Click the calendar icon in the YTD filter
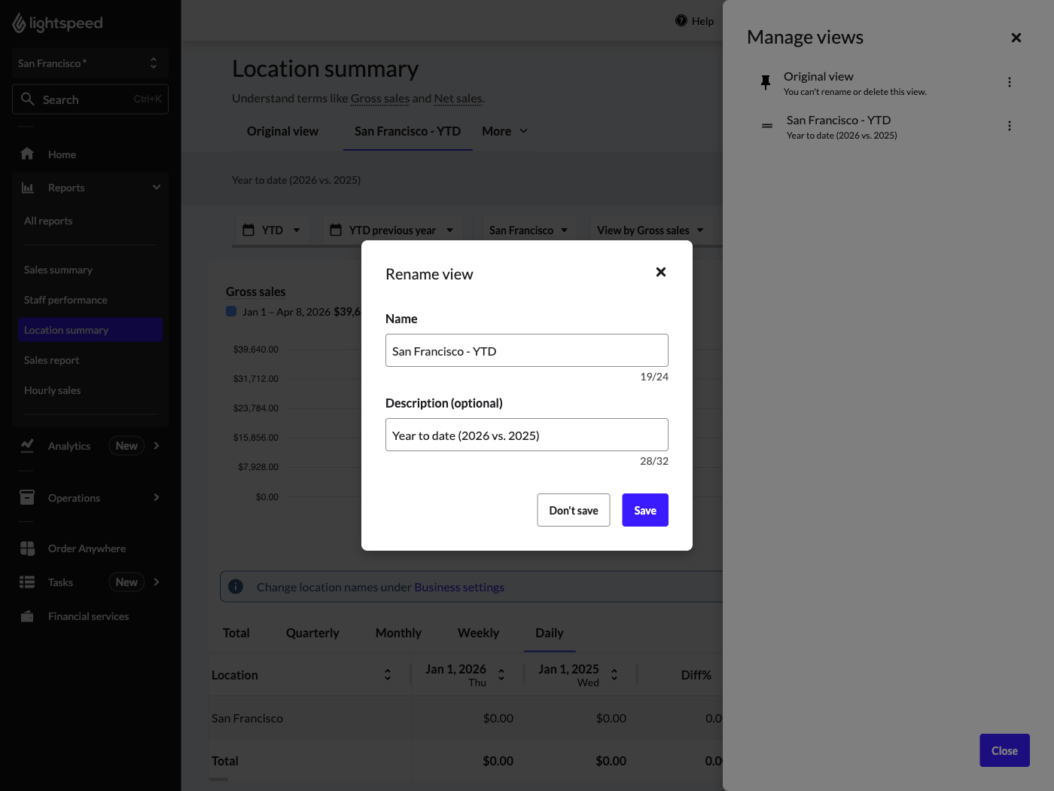Image resolution: width=1054 pixels, height=791 pixels. 249,229
